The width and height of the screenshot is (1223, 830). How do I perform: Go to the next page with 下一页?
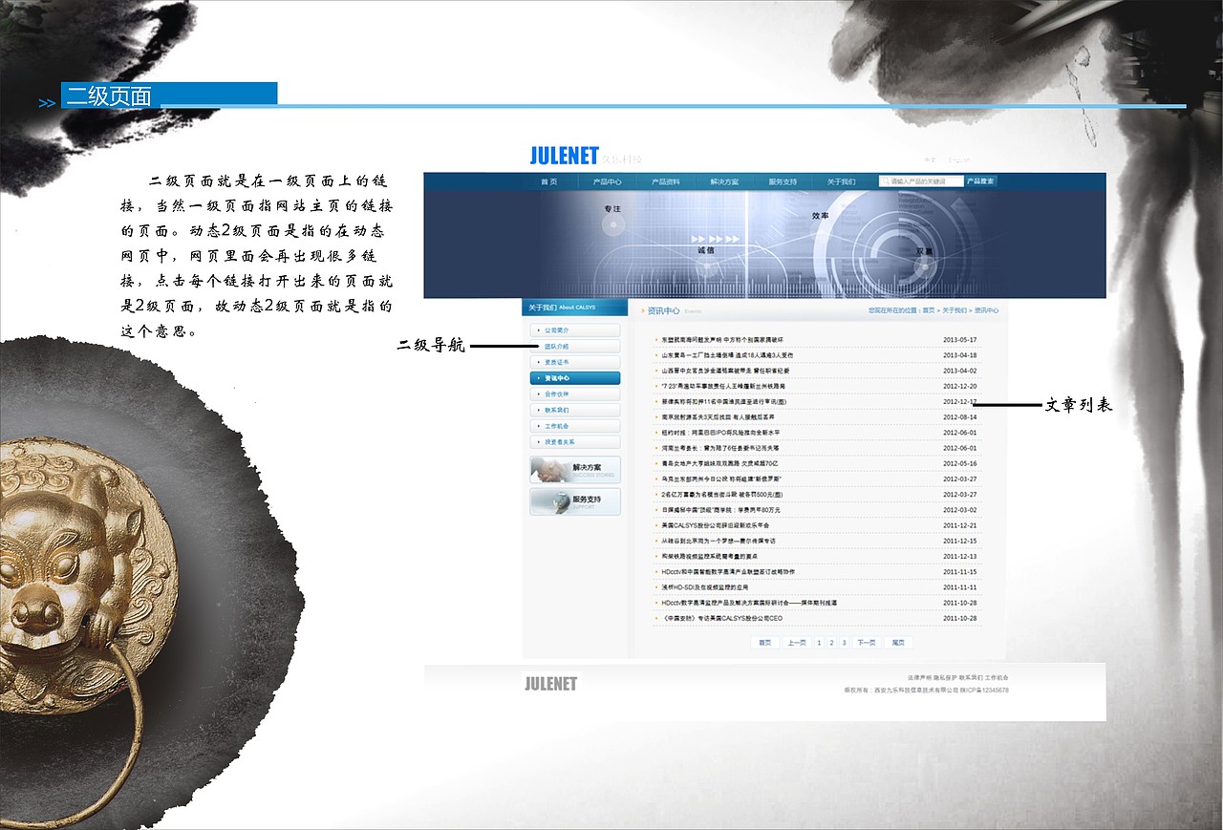tap(866, 643)
